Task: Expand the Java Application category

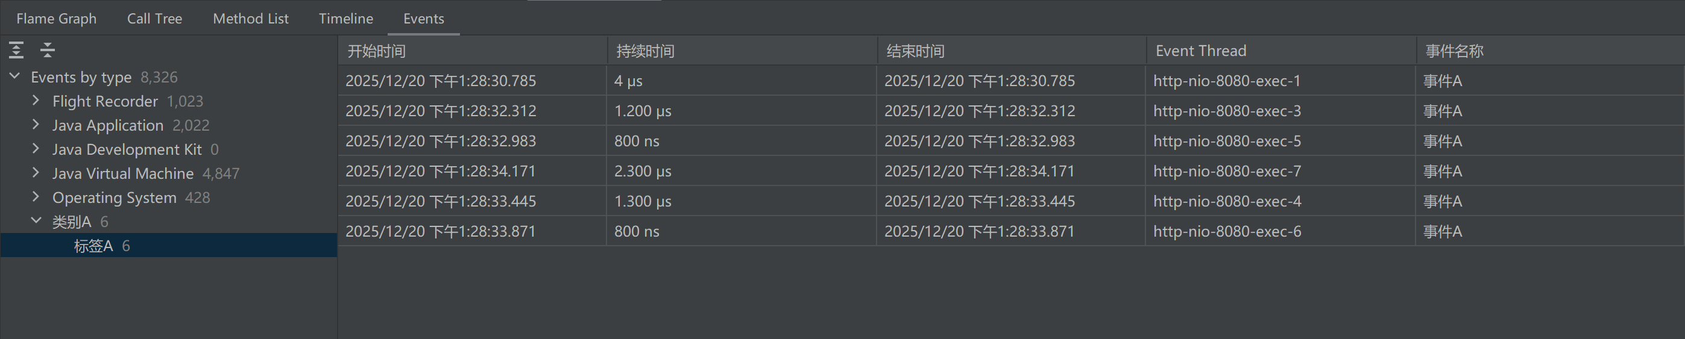Action: click(37, 125)
